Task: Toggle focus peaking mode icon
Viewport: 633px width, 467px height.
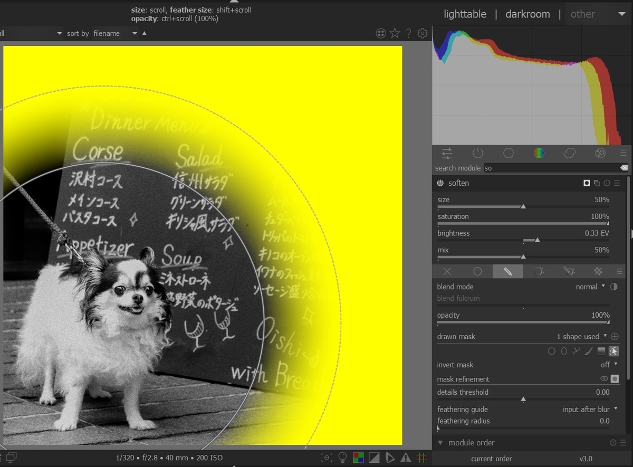Action: 327,458
